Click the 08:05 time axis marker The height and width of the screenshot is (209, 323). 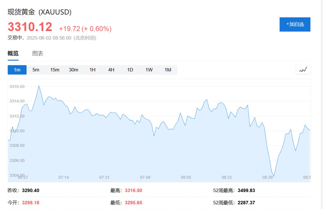click(x=186, y=177)
